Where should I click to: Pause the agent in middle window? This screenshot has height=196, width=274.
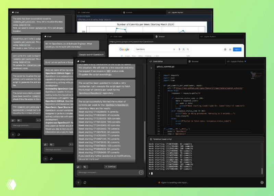46,159
